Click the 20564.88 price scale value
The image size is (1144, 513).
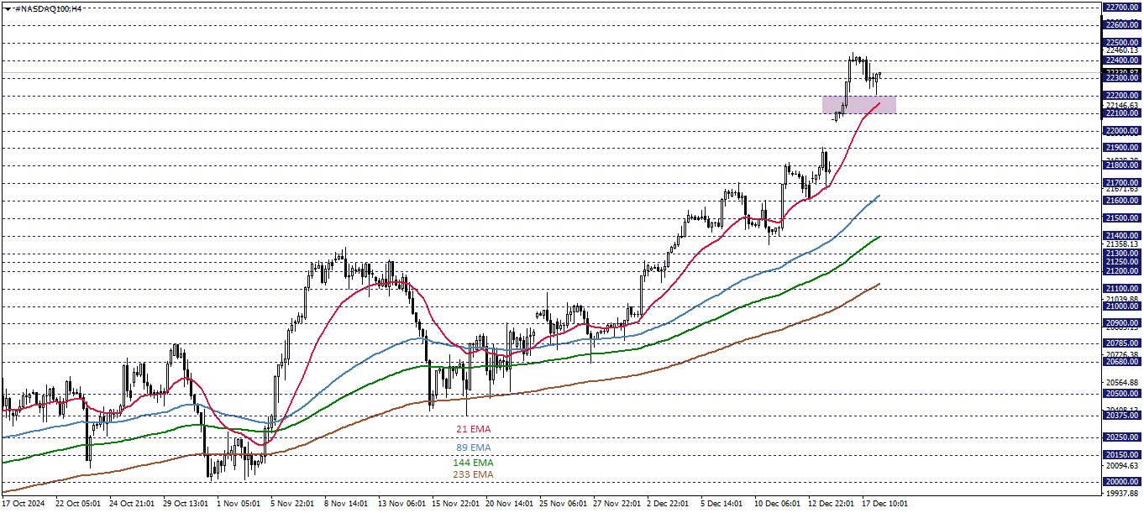point(1122,383)
